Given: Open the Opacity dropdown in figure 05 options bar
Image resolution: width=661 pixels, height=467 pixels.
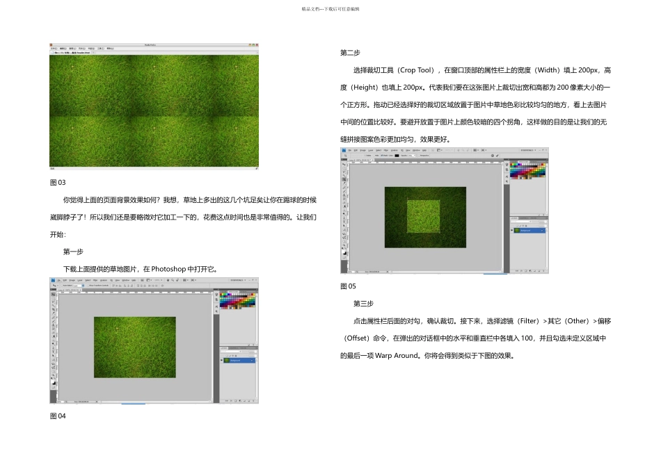Looking at the screenshot, I should [x=413, y=156].
